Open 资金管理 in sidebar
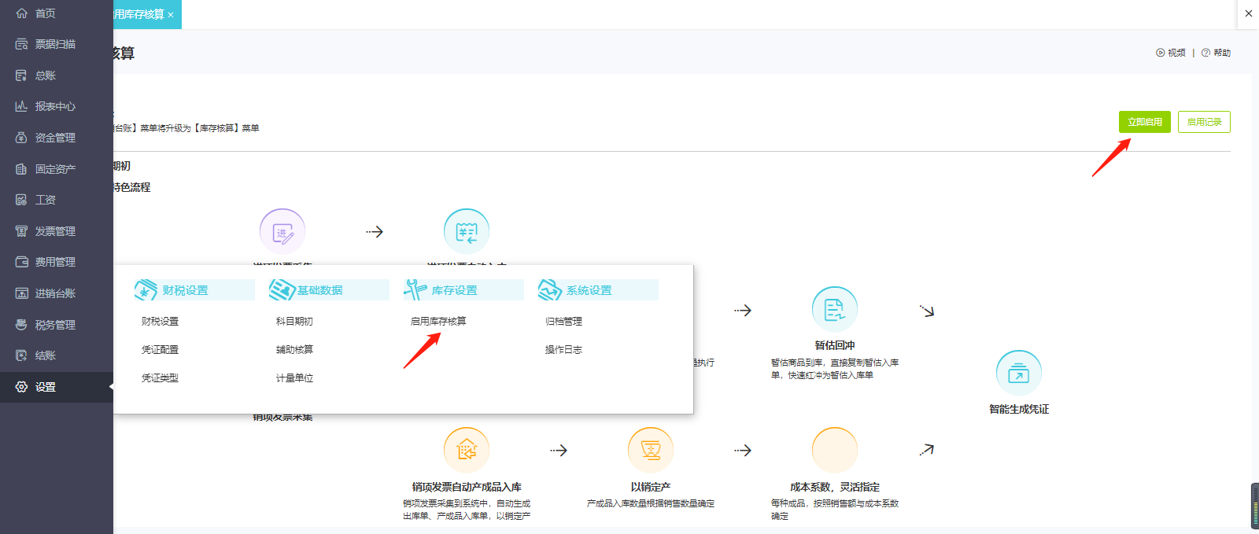The image size is (1259, 534). [x=57, y=138]
